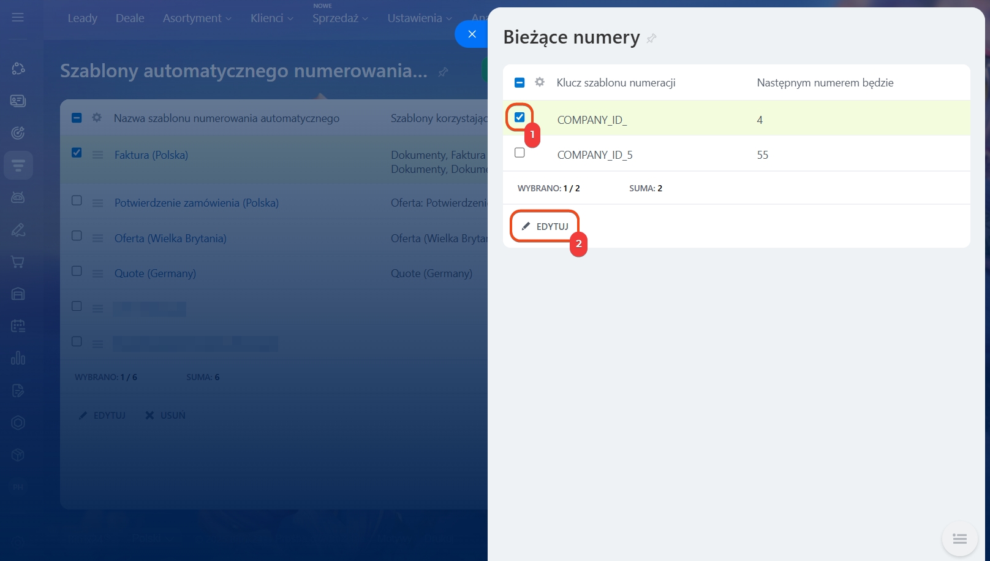Screen dimensions: 990x561
Task: Open the bar chart analytics sidebar icon
Action: (x=18, y=358)
